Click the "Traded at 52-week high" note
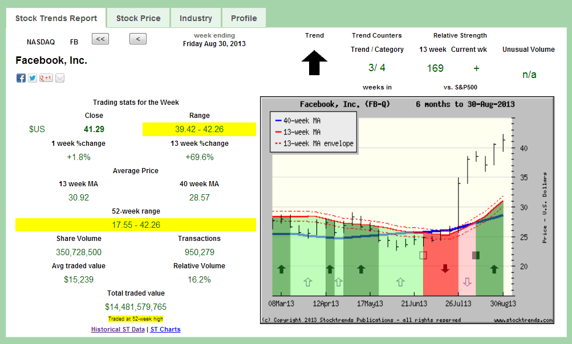The height and width of the screenshot is (344, 572). [x=136, y=319]
